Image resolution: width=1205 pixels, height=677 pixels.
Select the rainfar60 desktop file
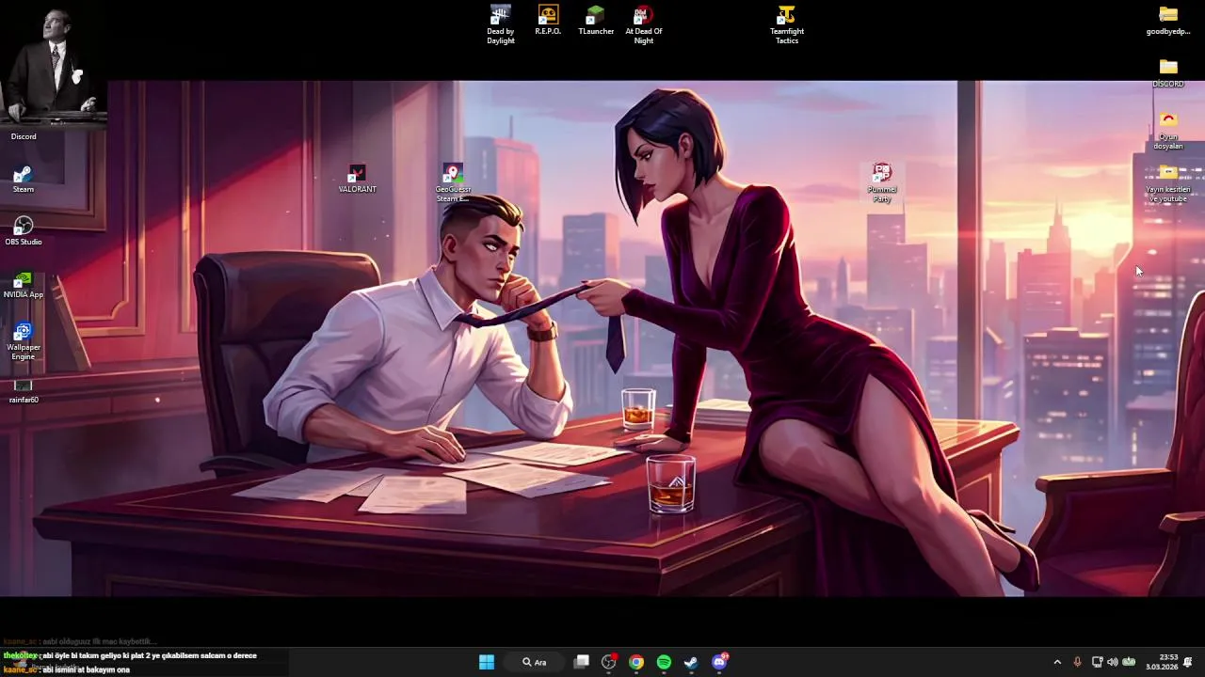click(24, 390)
